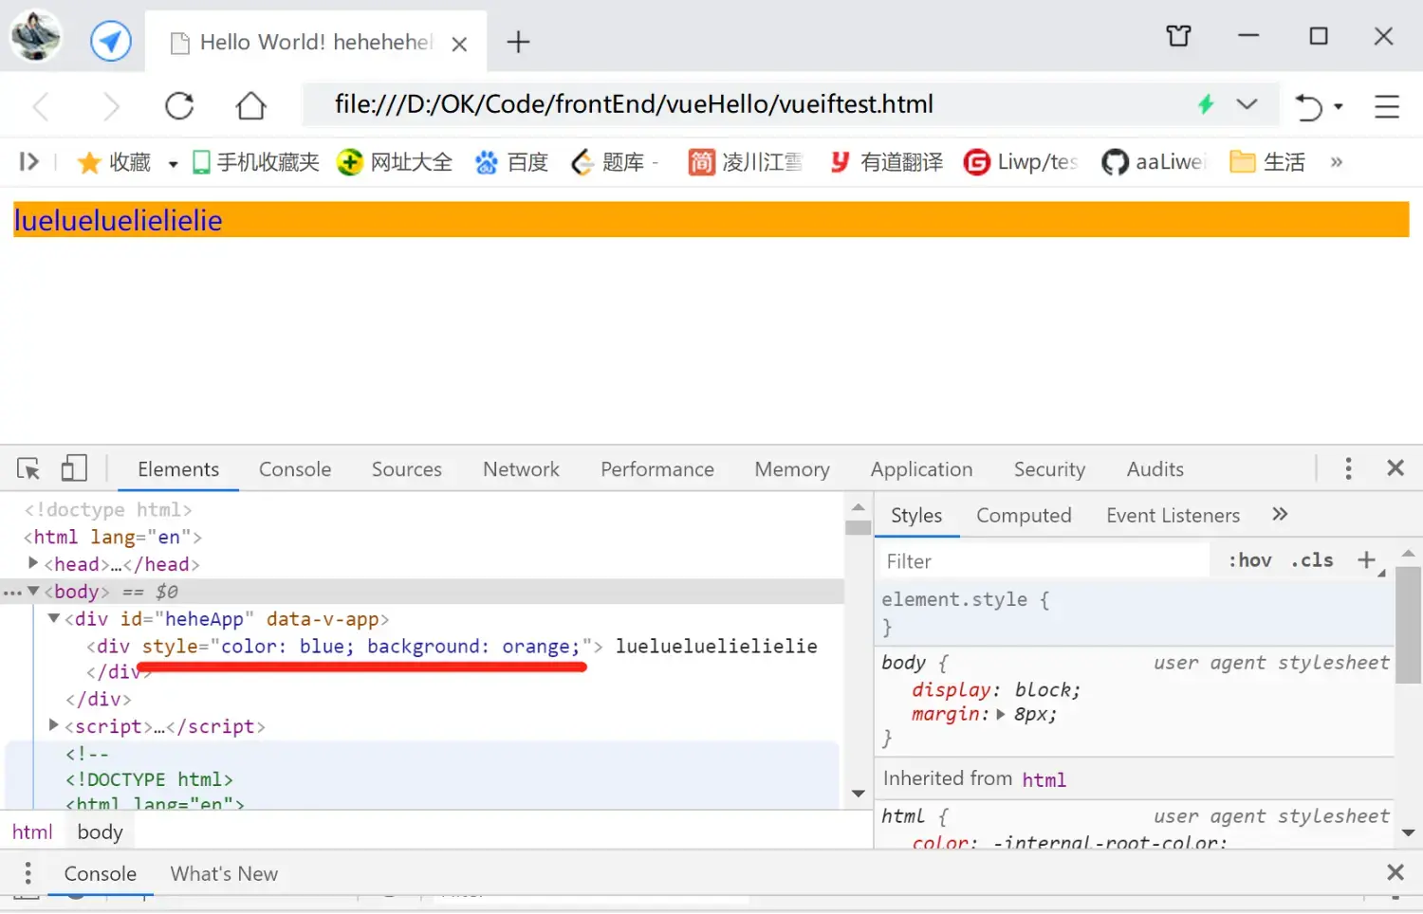Open the 收藏 dropdown arrow
This screenshot has height=914, width=1423.
[173, 164]
